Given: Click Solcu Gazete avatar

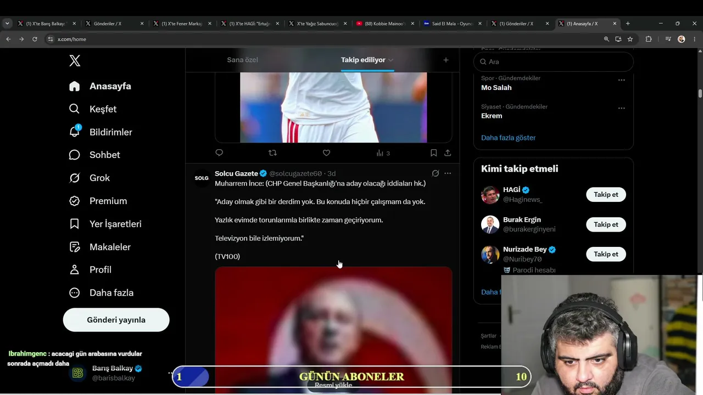Looking at the screenshot, I should [202, 178].
